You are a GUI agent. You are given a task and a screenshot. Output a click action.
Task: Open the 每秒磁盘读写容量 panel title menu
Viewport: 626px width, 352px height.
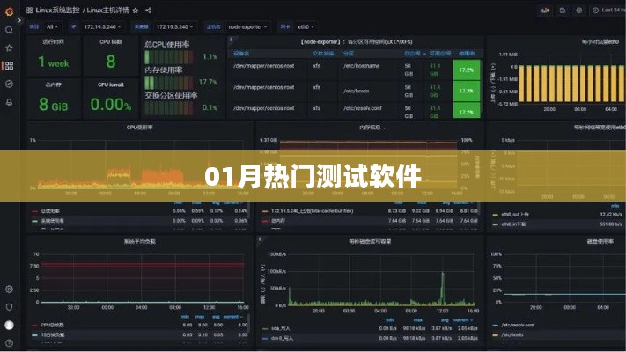pyautogui.click(x=370, y=241)
